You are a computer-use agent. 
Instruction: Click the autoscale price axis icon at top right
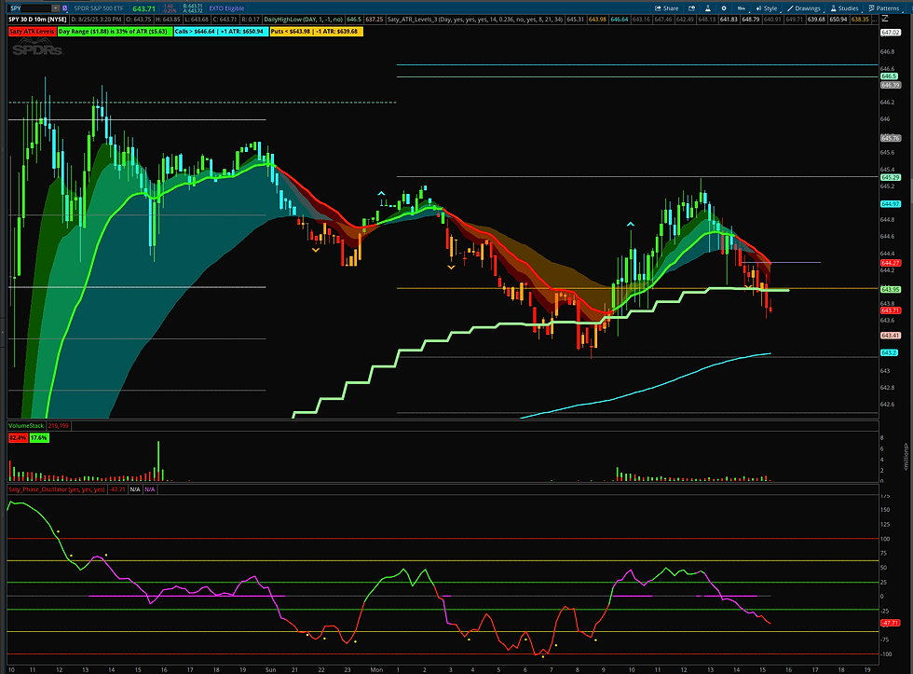pos(885,20)
